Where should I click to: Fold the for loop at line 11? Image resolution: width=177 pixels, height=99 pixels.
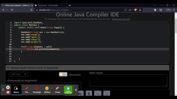pyautogui.click(x=12, y=46)
